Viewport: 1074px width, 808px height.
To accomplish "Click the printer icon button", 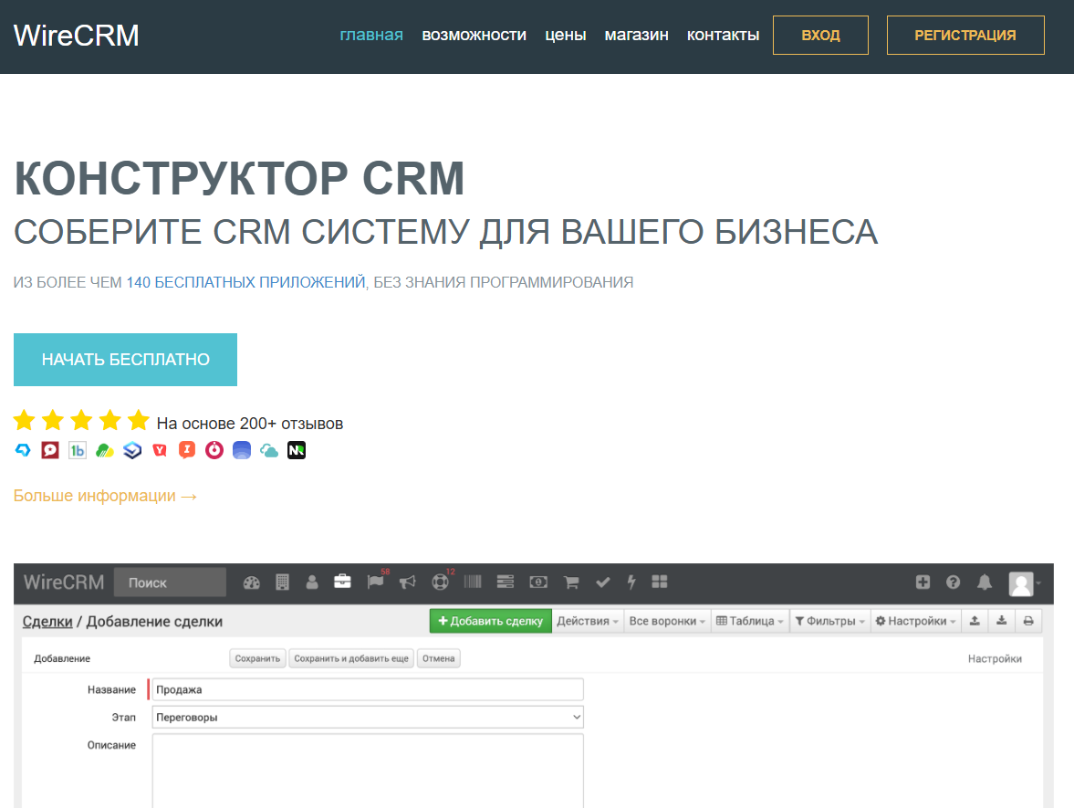I will 1028,621.
